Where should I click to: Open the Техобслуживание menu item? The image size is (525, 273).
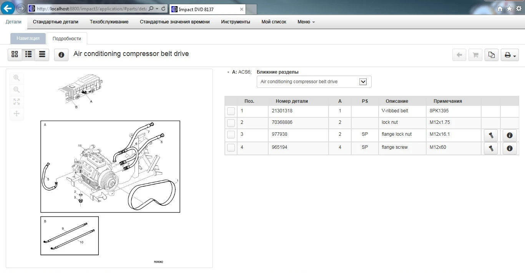[x=109, y=22]
